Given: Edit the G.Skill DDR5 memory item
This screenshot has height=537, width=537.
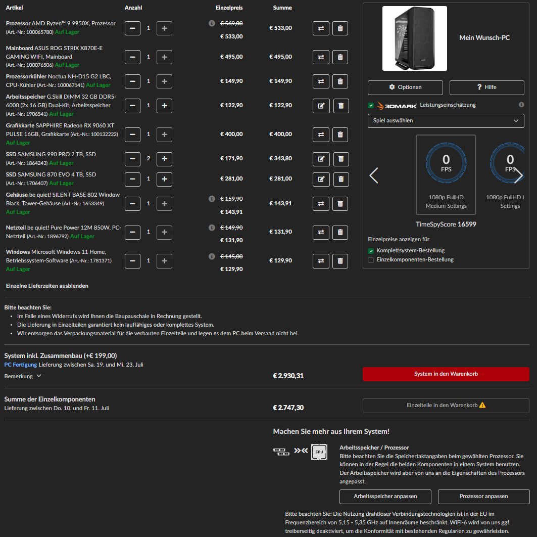Looking at the screenshot, I should click(x=321, y=106).
